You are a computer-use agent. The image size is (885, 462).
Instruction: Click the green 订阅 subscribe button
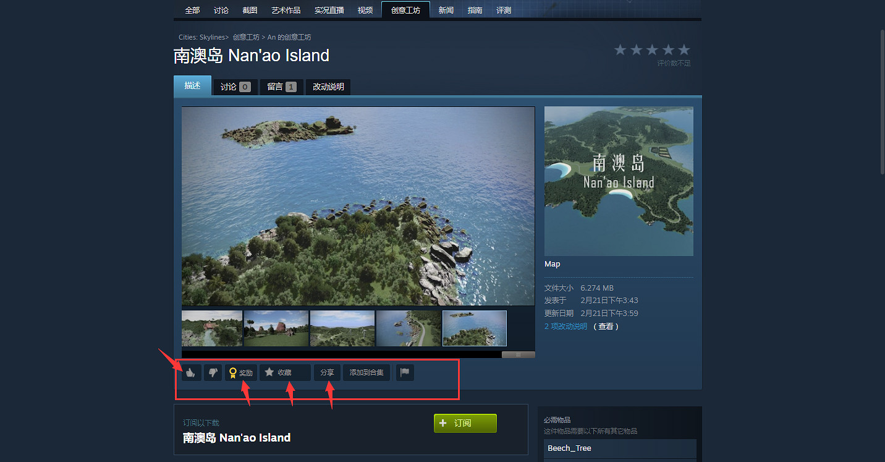tap(465, 423)
